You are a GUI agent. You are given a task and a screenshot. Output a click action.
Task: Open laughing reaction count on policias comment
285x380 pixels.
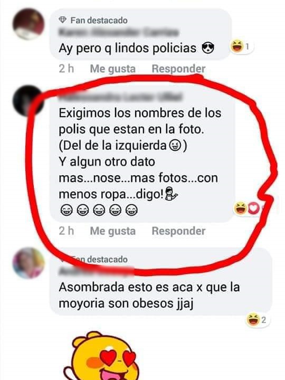tap(241, 46)
